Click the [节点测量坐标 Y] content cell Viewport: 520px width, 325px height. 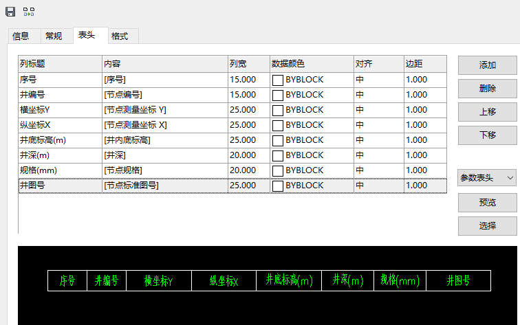165,110
